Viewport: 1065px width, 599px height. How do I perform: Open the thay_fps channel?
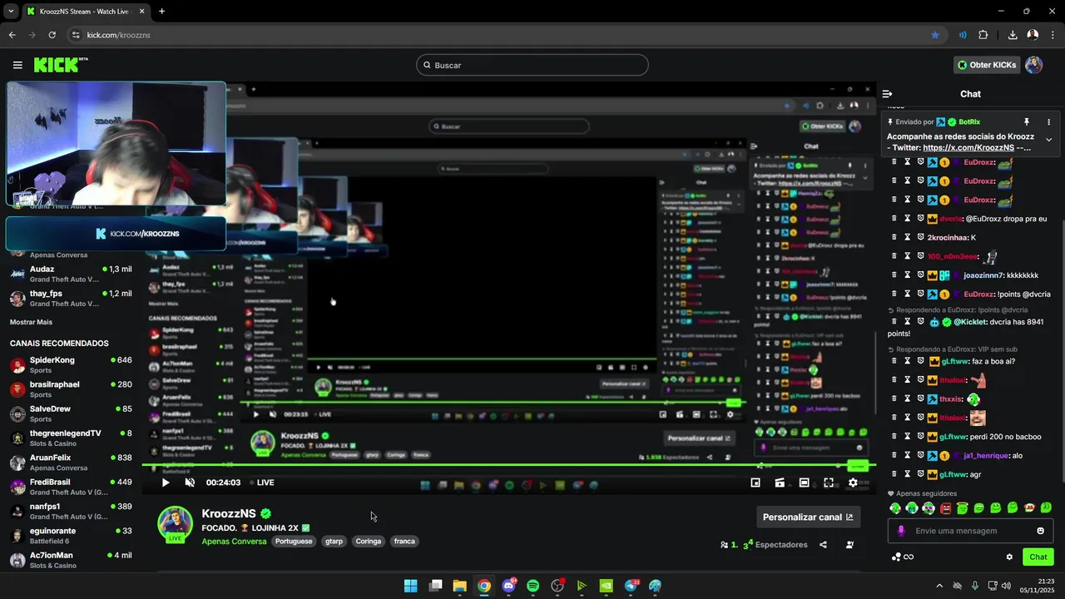tap(71, 298)
